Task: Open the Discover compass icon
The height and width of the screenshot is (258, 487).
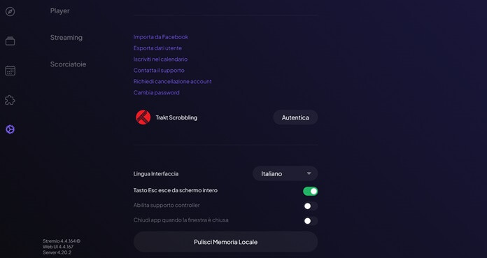Action: click(10, 12)
